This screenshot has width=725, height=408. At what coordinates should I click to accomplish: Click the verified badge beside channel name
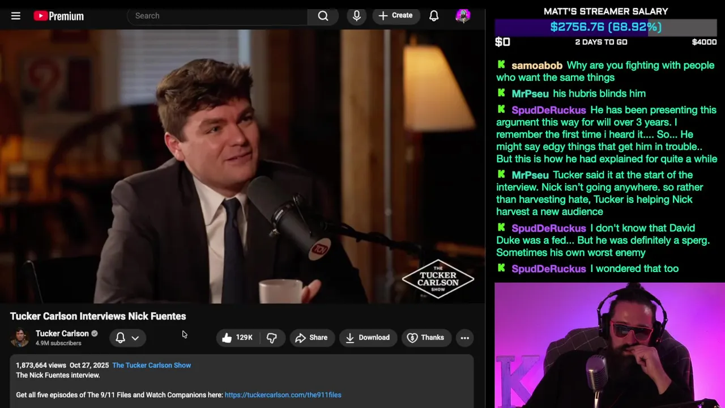(95, 334)
